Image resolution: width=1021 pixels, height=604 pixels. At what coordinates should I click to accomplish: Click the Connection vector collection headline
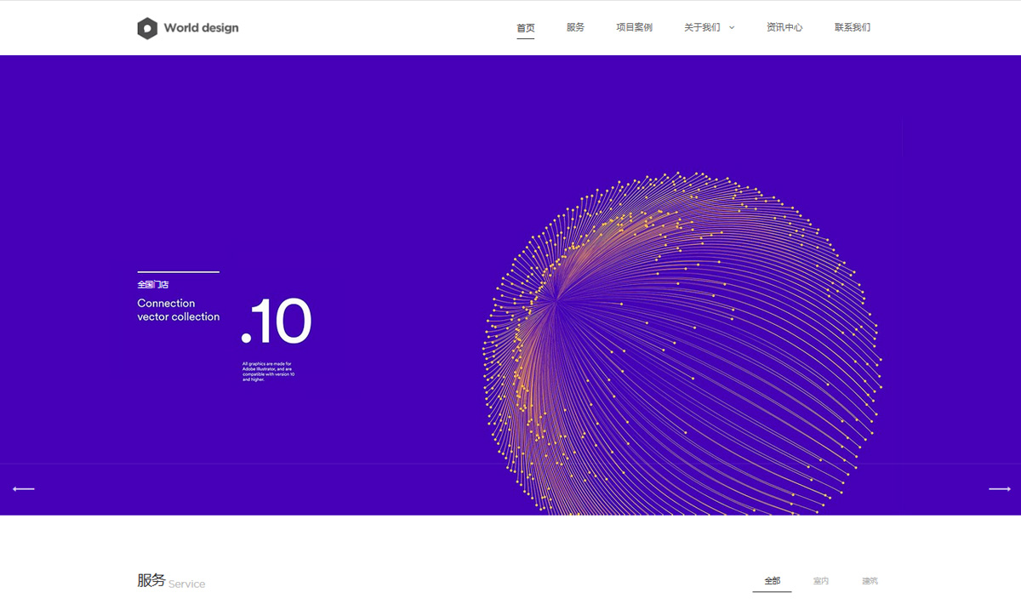click(178, 310)
